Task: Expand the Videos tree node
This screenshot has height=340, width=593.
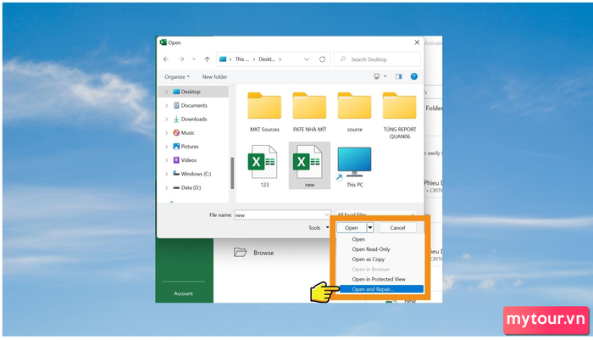Action: pos(166,160)
